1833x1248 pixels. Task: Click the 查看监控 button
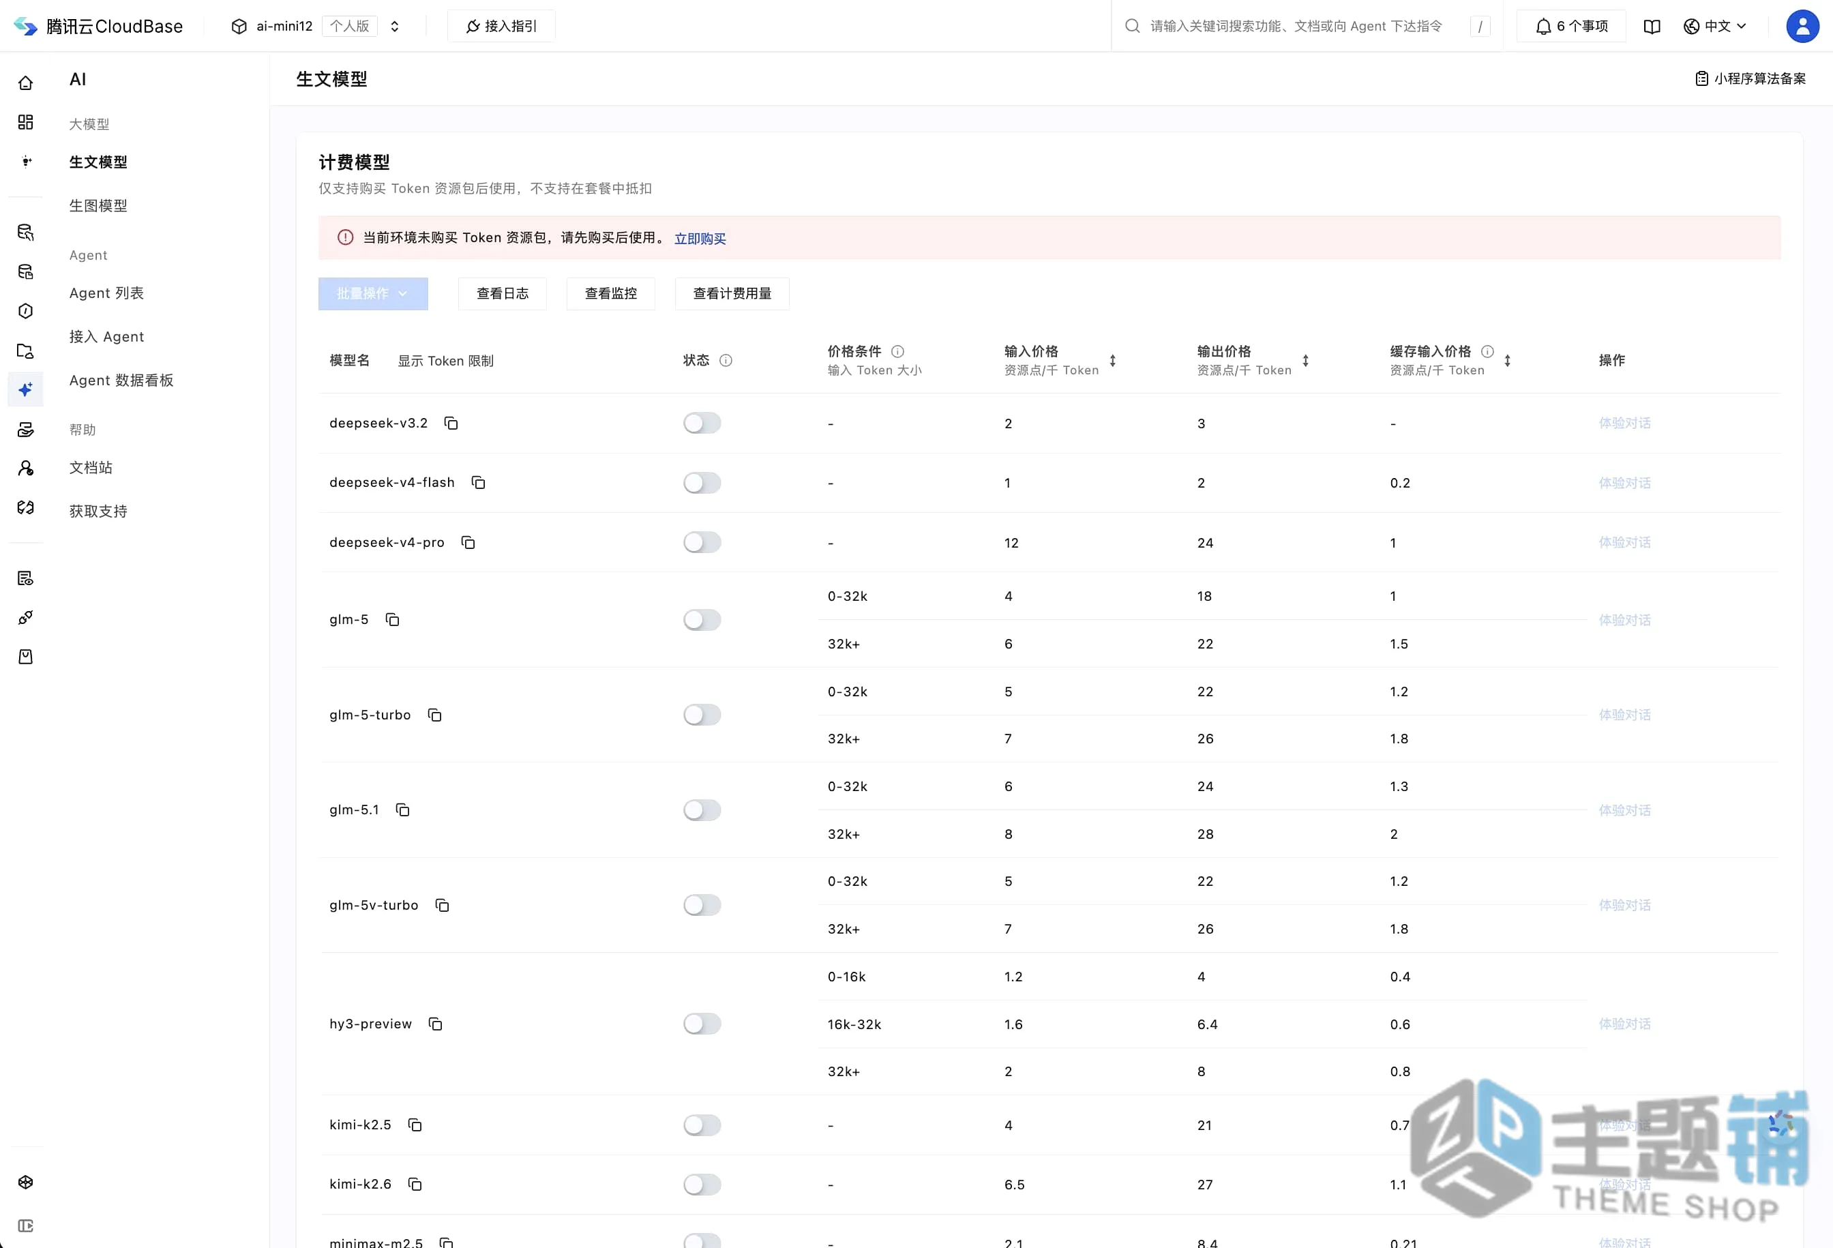coord(610,293)
